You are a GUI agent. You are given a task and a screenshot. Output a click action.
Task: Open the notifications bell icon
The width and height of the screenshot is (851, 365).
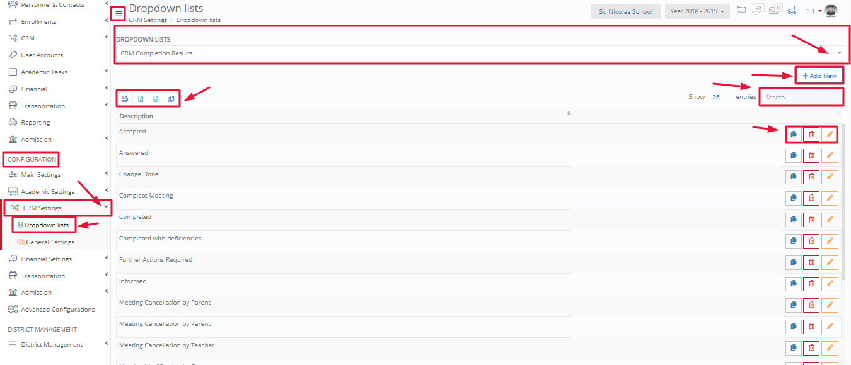(x=758, y=11)
